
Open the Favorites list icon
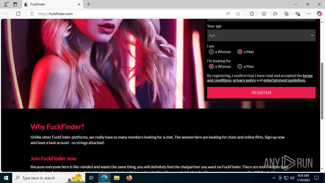click(x=275, y=14)
